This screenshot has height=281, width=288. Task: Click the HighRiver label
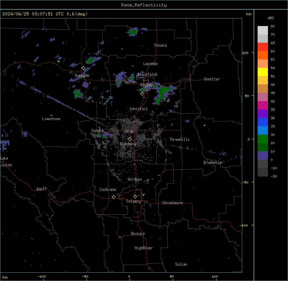pos(144,248)
